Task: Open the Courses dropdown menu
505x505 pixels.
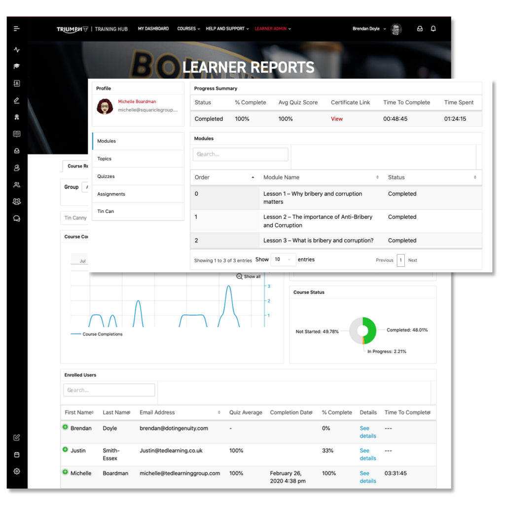Action: [188, 29]
